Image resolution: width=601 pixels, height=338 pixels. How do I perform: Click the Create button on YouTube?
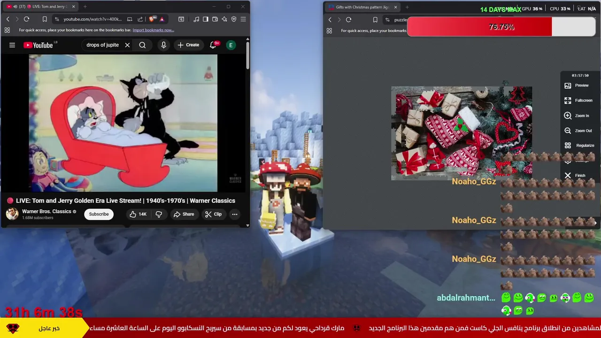pyautogui.click(x=188, y=45)
